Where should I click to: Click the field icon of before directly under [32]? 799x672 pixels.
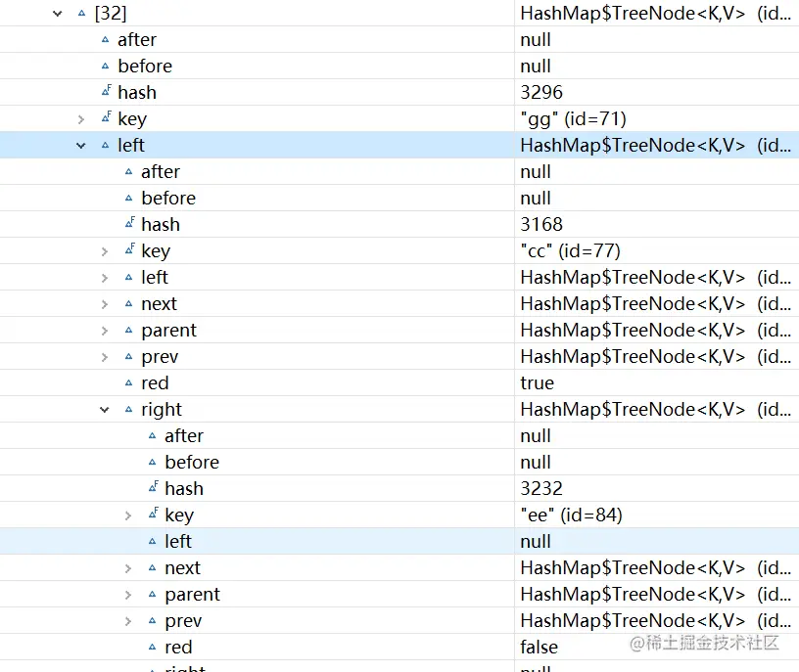pos(105,67)
